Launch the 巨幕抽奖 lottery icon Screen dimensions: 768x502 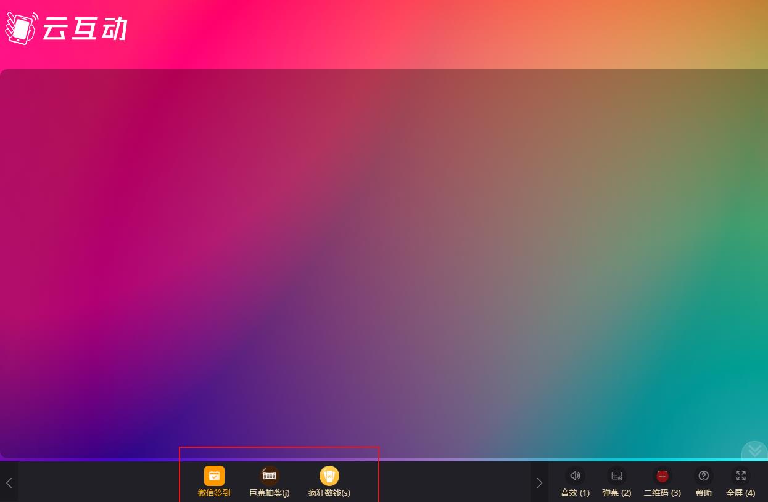pos(269,476)
